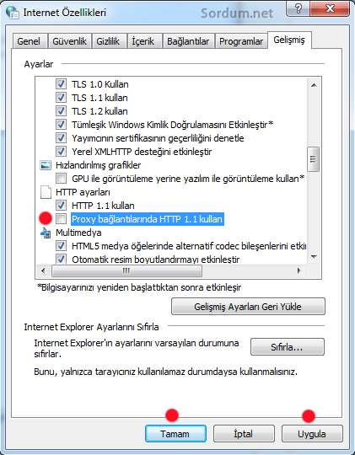The image size is (355, 455).
Task: Click the Sıfırla... button
Action: (288, 347)
